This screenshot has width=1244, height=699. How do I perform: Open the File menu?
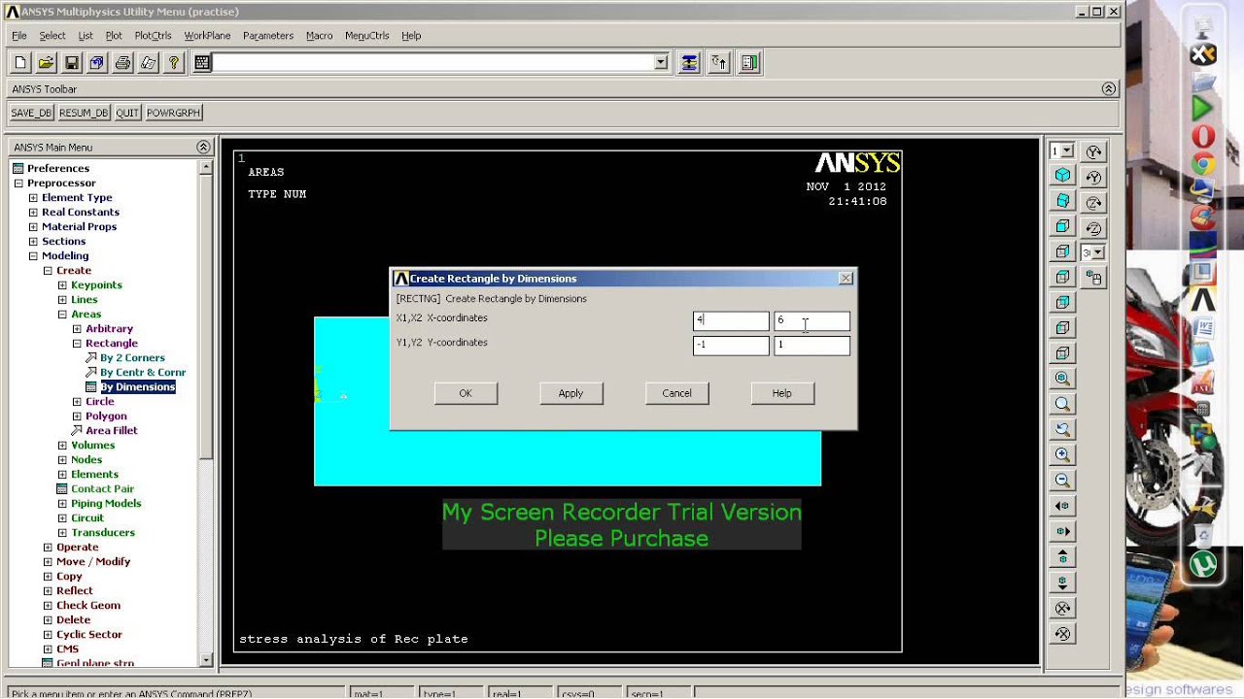[x=18, y=36]
